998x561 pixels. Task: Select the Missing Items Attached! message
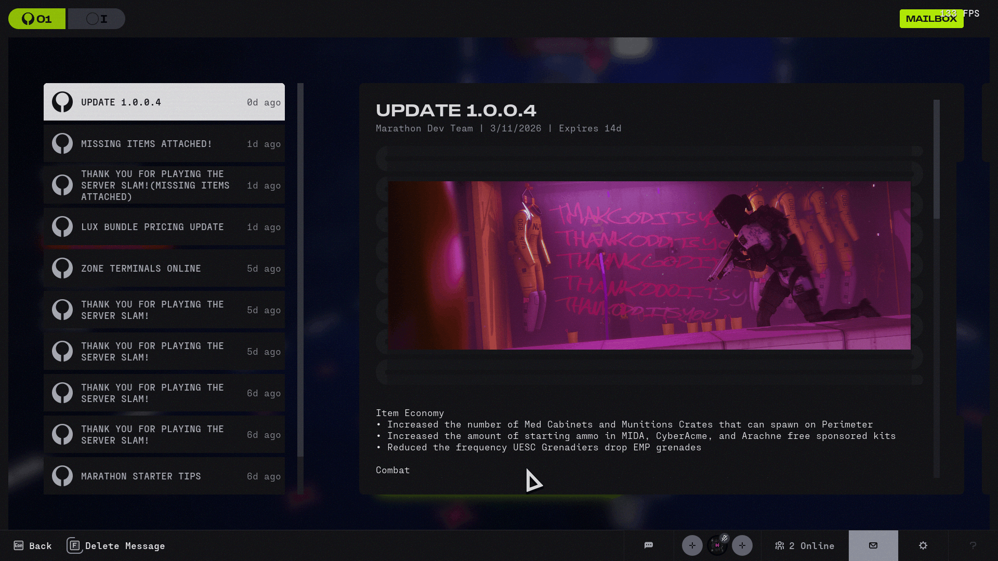pos(164,144)
